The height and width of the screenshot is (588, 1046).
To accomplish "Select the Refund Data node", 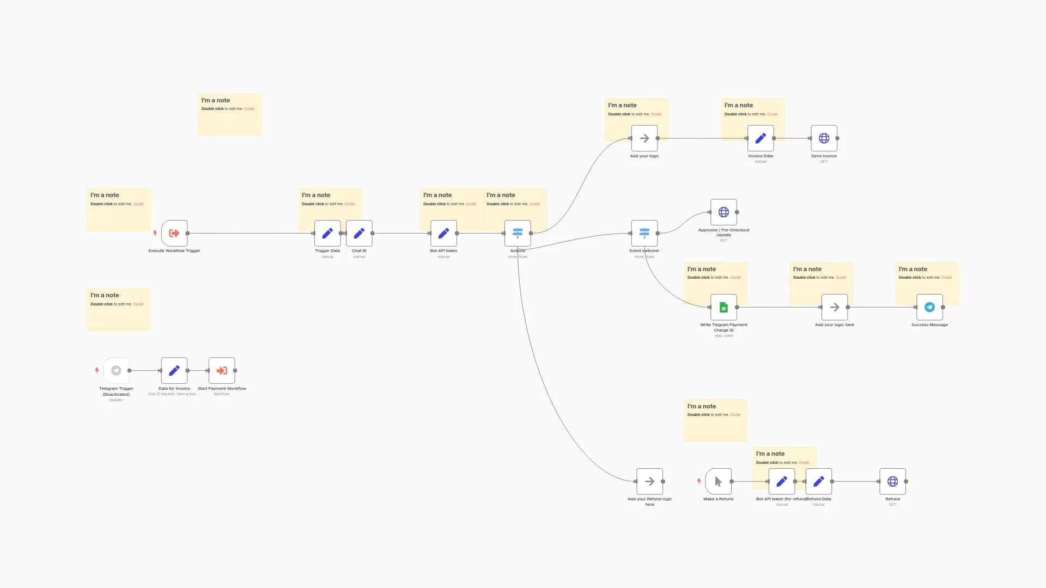I will click(819, 481).
